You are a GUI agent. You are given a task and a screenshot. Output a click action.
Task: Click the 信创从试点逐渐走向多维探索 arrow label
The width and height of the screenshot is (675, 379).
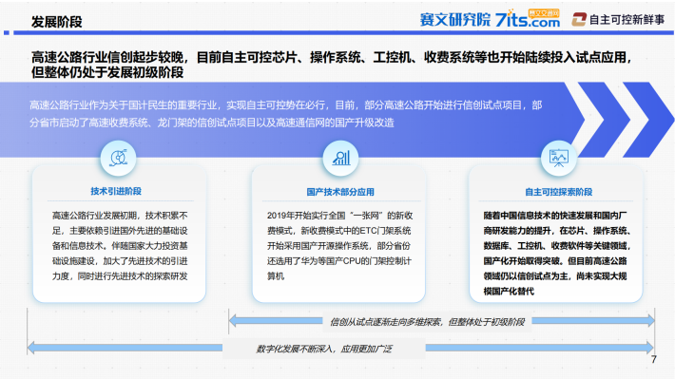pyautogui.click(x=427, y=322)
